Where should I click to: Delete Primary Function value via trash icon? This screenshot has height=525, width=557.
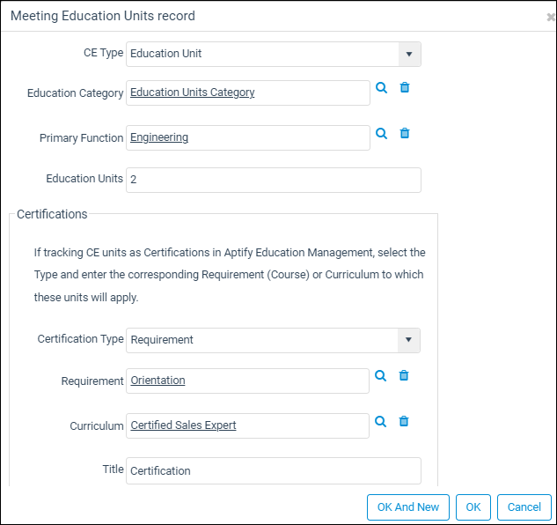pos(405,133)
